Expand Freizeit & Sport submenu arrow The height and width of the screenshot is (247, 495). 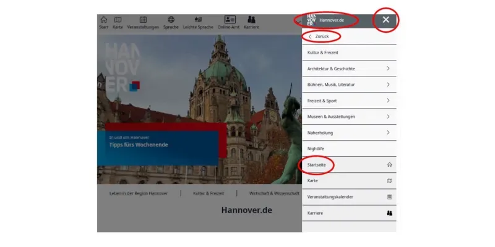(388, 101)
